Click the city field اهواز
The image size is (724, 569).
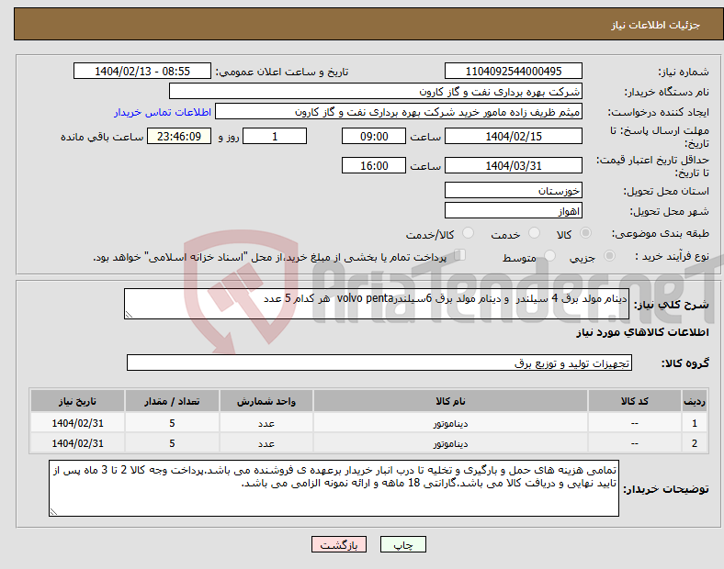click(x=513, y=211)
